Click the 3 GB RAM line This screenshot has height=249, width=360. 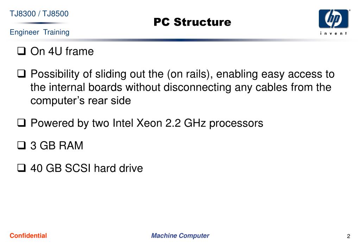[57, 146]
